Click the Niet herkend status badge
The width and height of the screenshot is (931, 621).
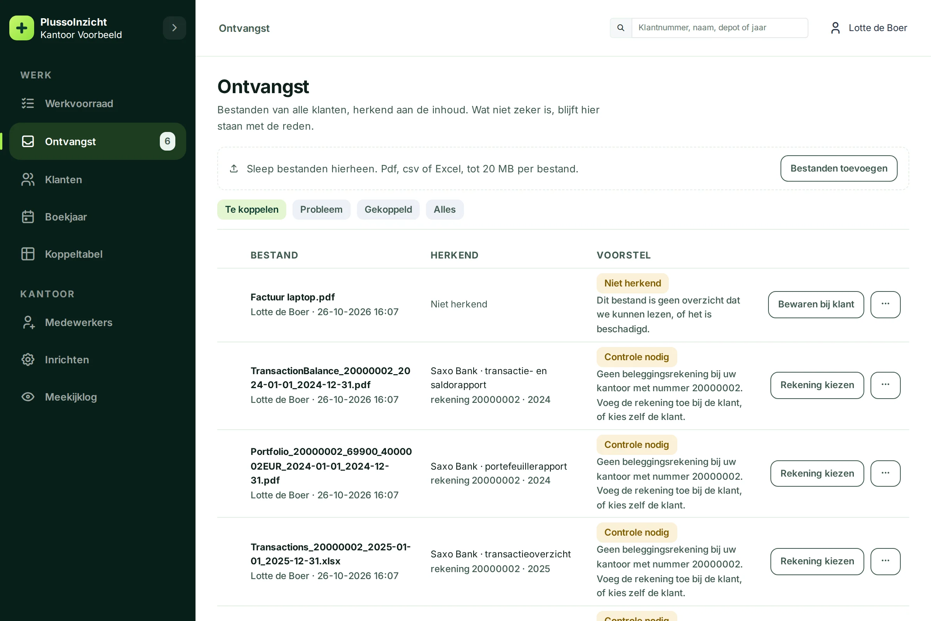point(633,283)
